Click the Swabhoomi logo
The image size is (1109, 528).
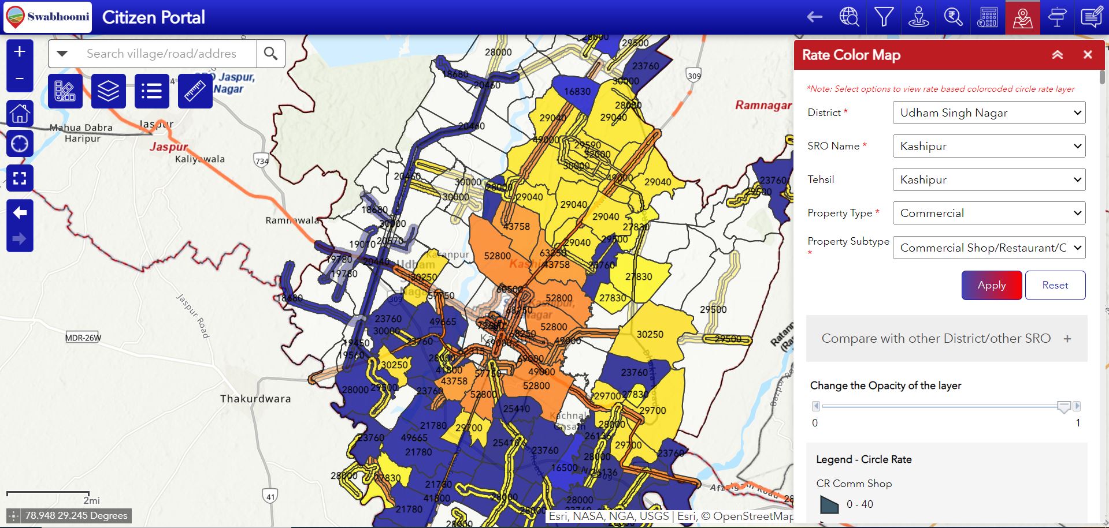click(x=47, y=17)
